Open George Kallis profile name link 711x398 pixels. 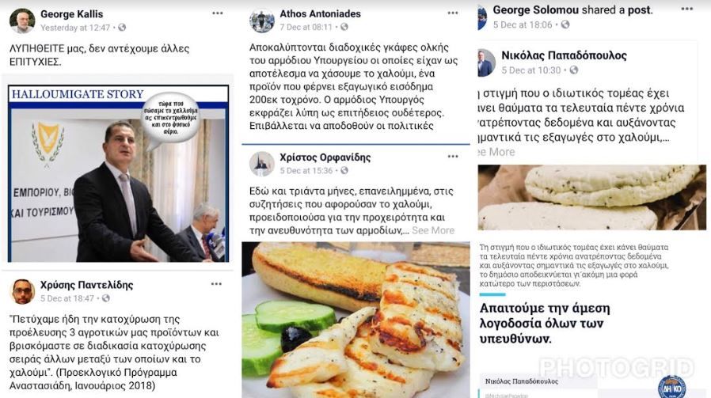tap(71, 14)
